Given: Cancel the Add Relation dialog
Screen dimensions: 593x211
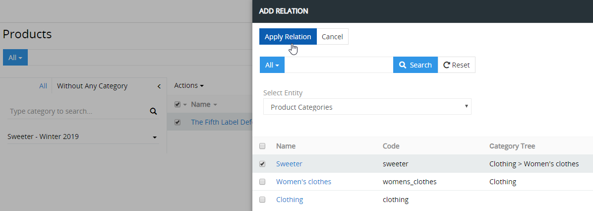Looking at the screenshot, I should (332, 37).
